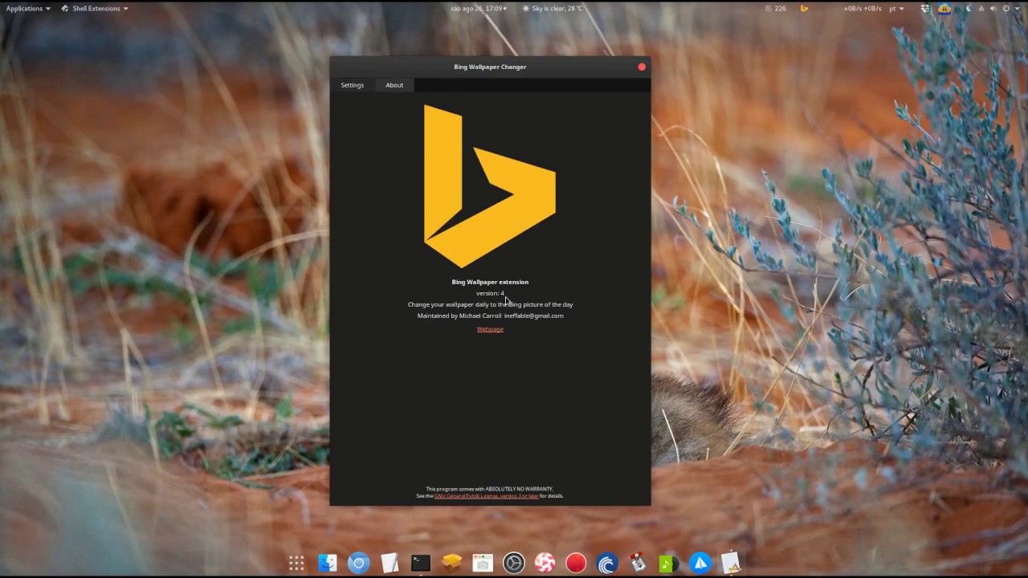Open the Webpage link
Viewport: 1028px width, 578px height.
[x=490, y=329]
